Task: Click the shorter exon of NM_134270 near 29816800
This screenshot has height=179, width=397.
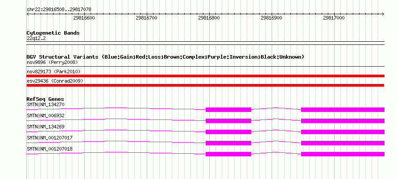Action: point(228,110)
